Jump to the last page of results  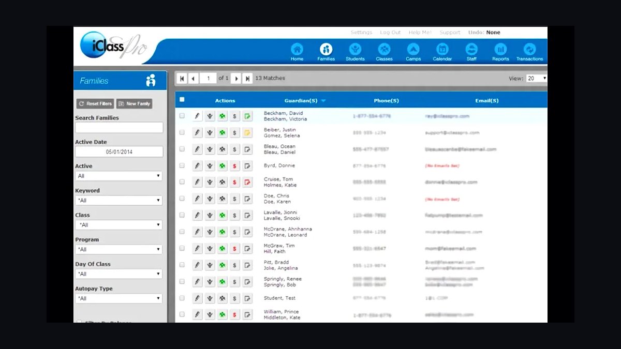(248, 78)
